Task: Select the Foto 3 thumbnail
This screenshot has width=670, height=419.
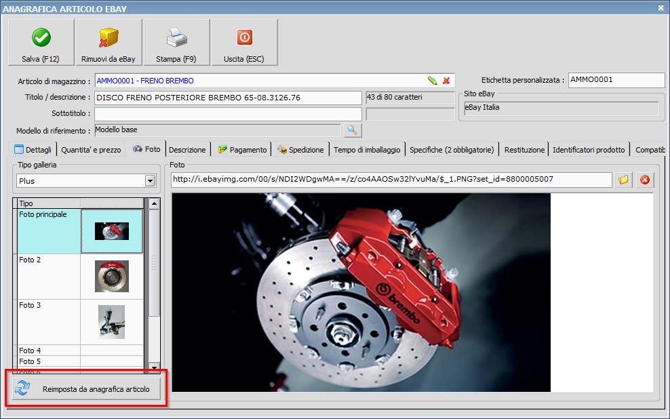Action: [x=112, y=321]
